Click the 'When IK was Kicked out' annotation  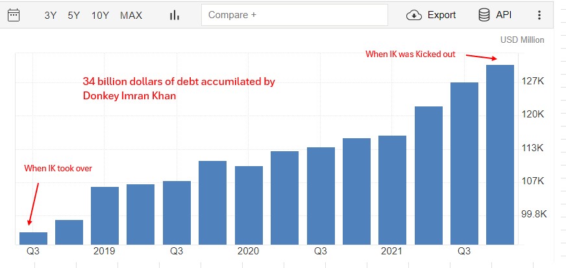(x=410, y=54)
